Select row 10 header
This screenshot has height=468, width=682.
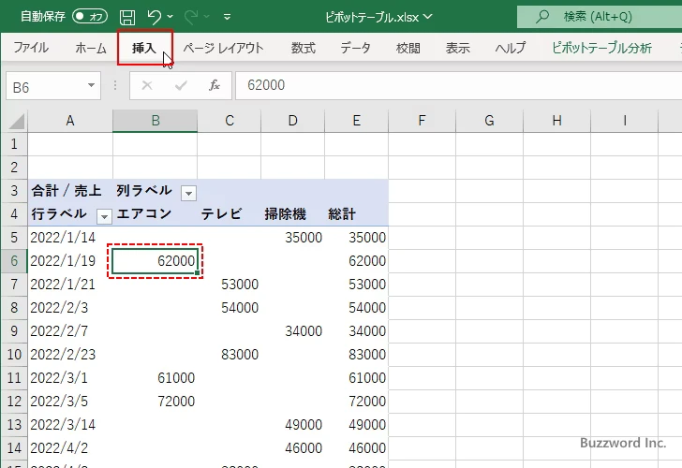tap(14, 355)
